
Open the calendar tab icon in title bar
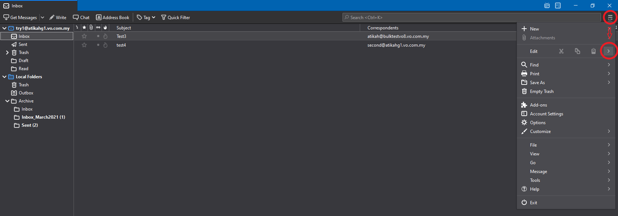547,6
